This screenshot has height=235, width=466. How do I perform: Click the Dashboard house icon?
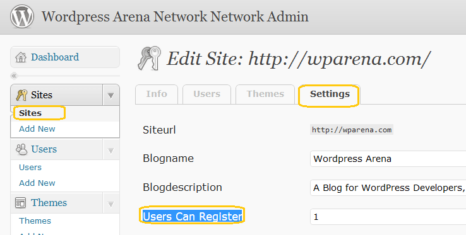[21, 57]
